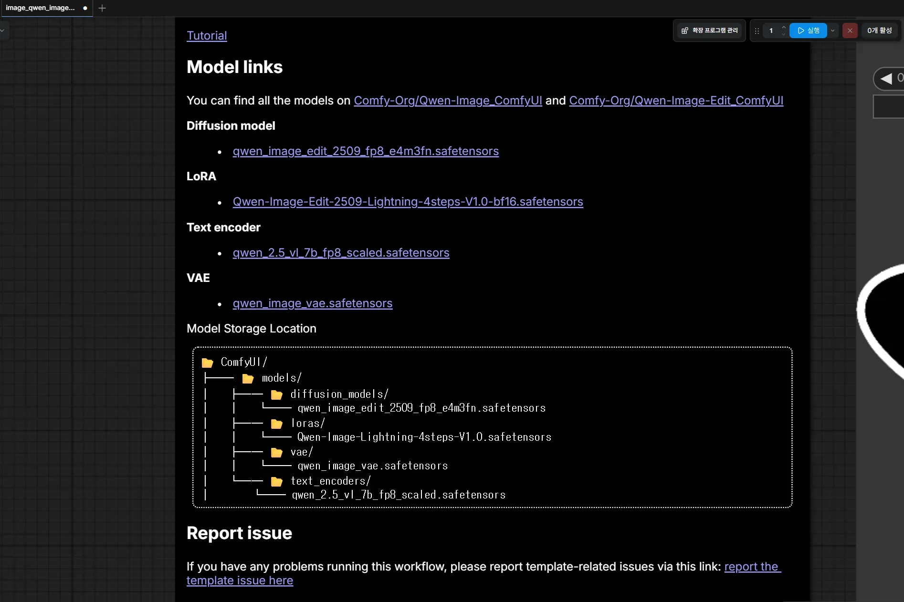Open the Tutorial link
The width and height of the screenshot is (904, 602).
click(207, 36)
